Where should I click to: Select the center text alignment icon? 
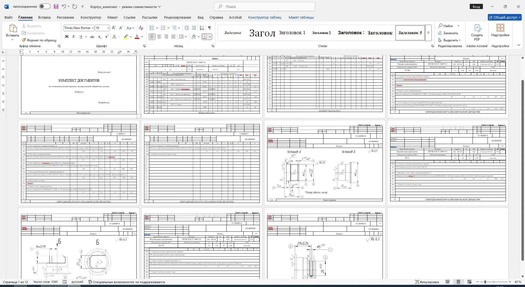[159, 37]
